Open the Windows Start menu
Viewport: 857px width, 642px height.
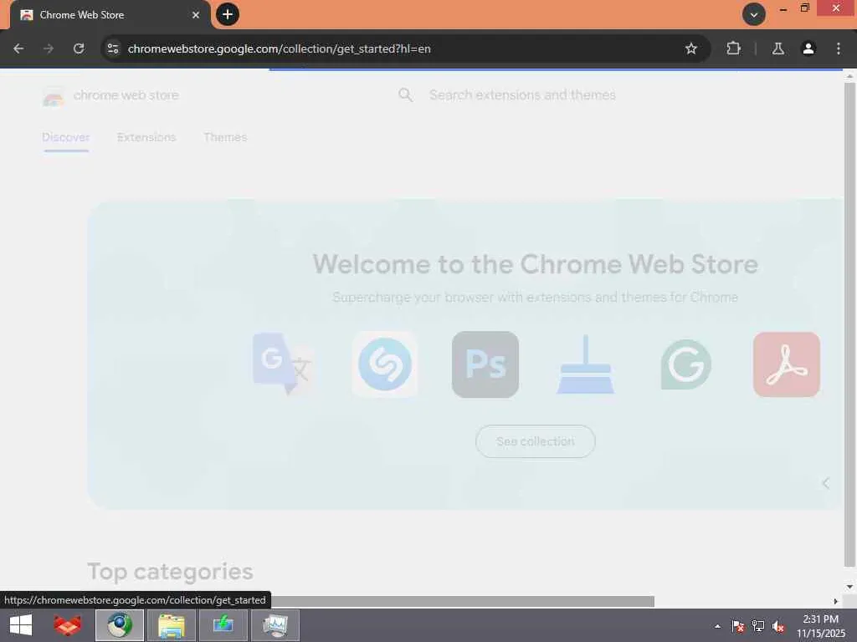pyautogui.click(x=21, y=625)
